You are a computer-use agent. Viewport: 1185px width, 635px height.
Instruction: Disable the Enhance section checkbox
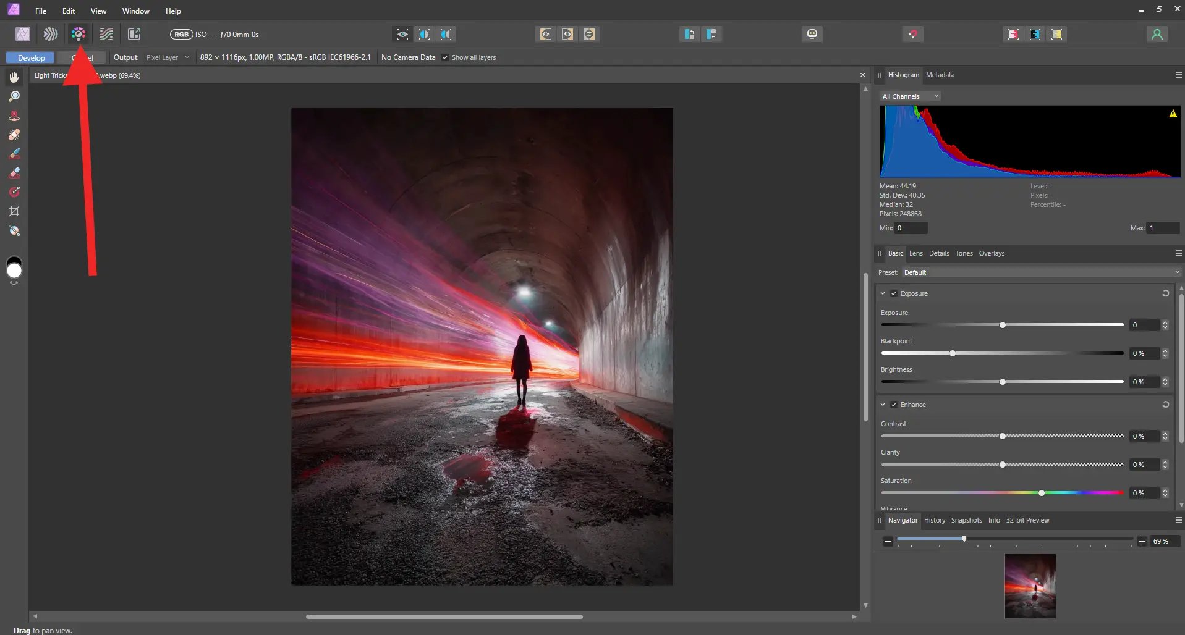(x=894, y=405)
